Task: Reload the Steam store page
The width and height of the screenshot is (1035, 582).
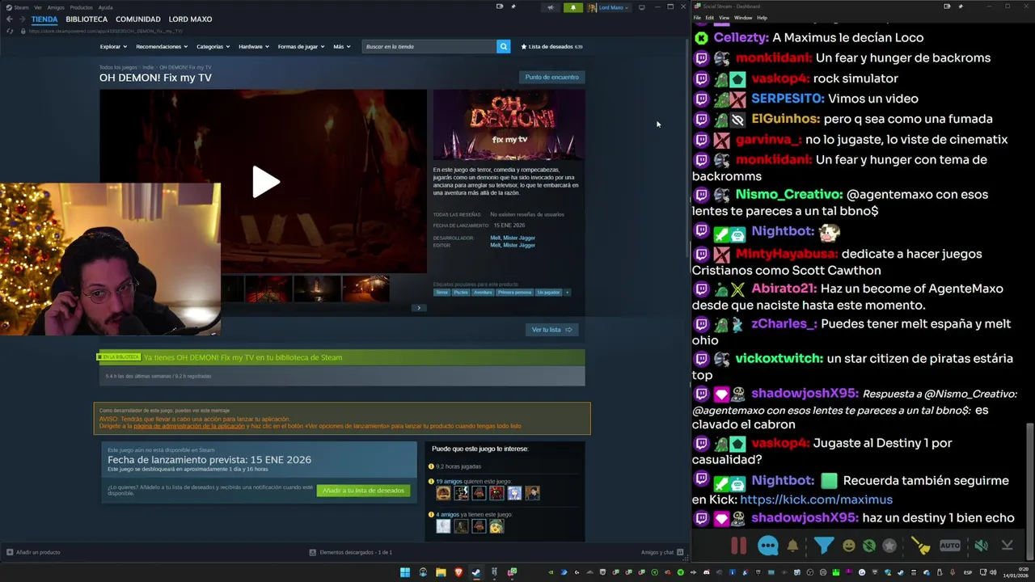Action: point(10,31)
